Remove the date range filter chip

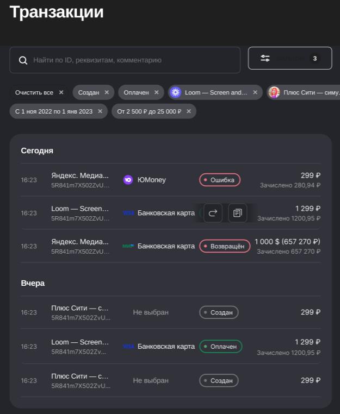coord(99,111)
